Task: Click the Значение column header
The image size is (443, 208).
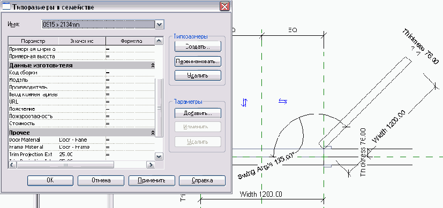Action: tap(82, 41)
